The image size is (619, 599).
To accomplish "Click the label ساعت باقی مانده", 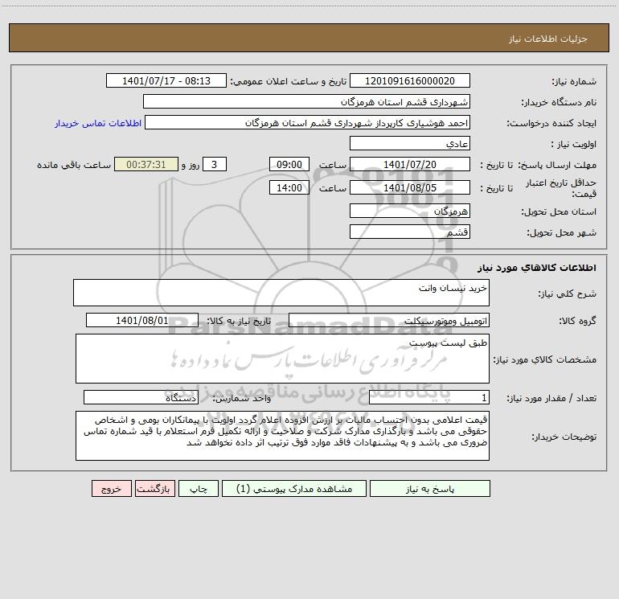I will pyautogui.click(x=74, y=165).
